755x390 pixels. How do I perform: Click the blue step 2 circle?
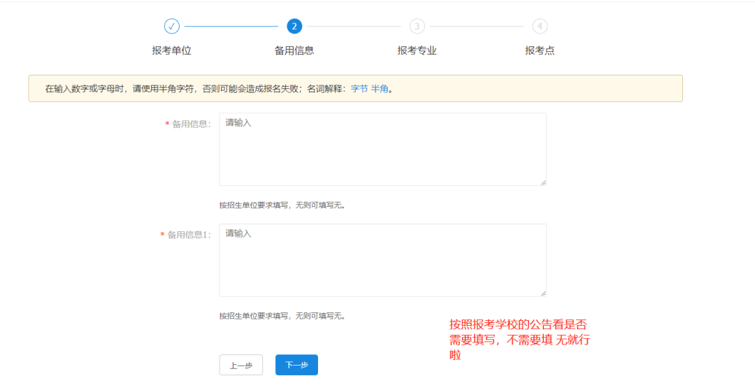click(294, 27)
